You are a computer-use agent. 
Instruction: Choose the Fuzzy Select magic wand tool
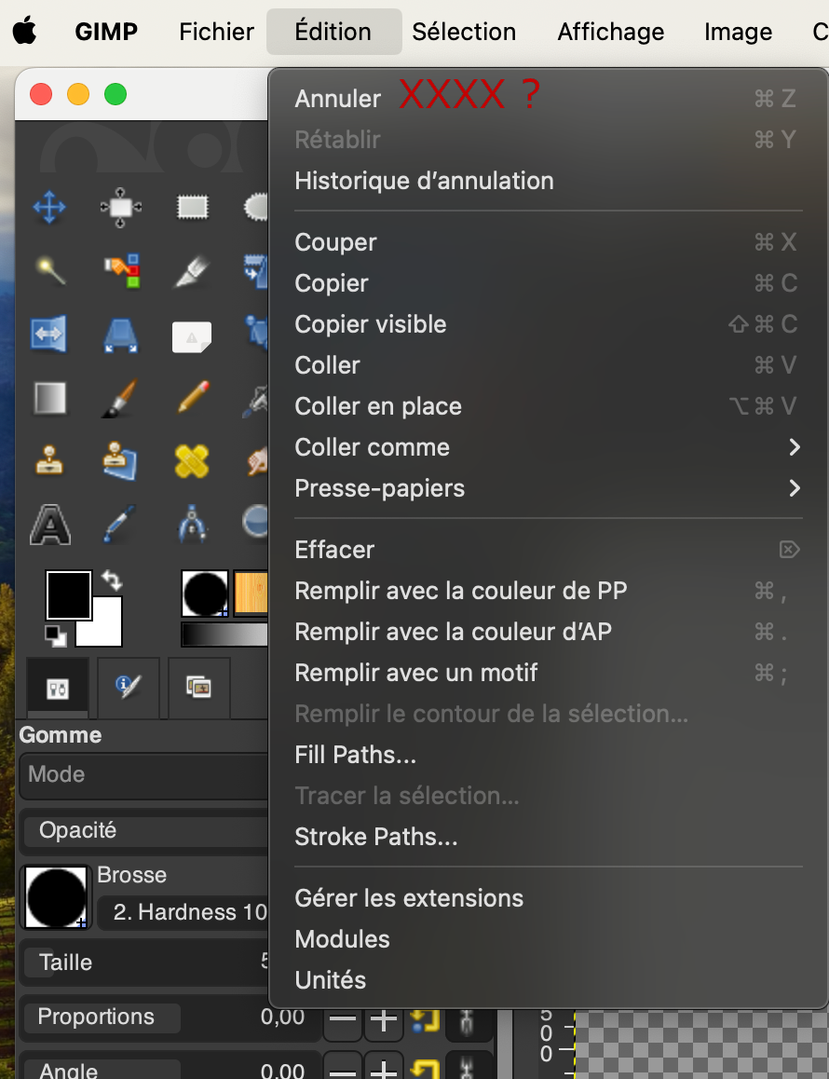coord(49,271)
